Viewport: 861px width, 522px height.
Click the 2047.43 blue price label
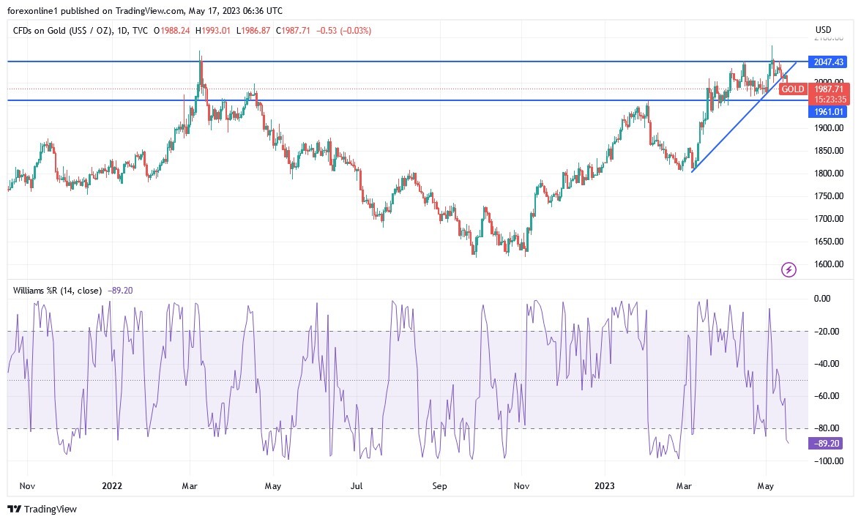tap(828, 62)
